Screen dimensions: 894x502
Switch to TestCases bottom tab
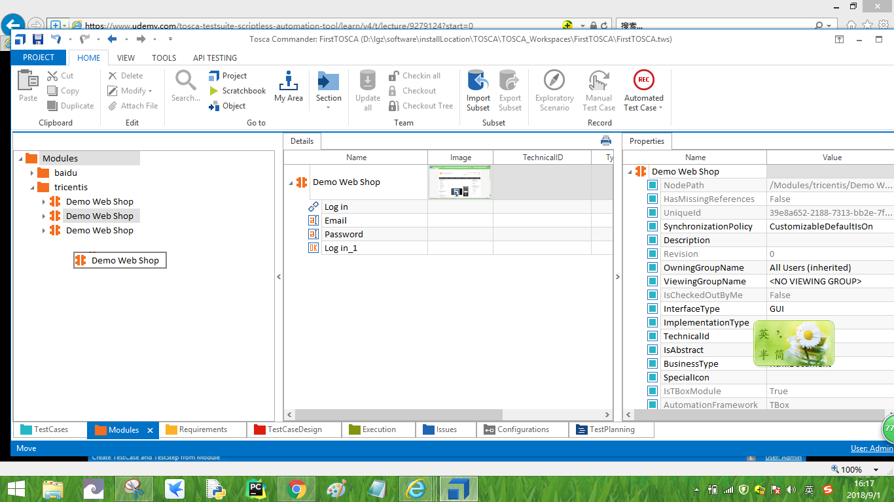pos(50,429)
